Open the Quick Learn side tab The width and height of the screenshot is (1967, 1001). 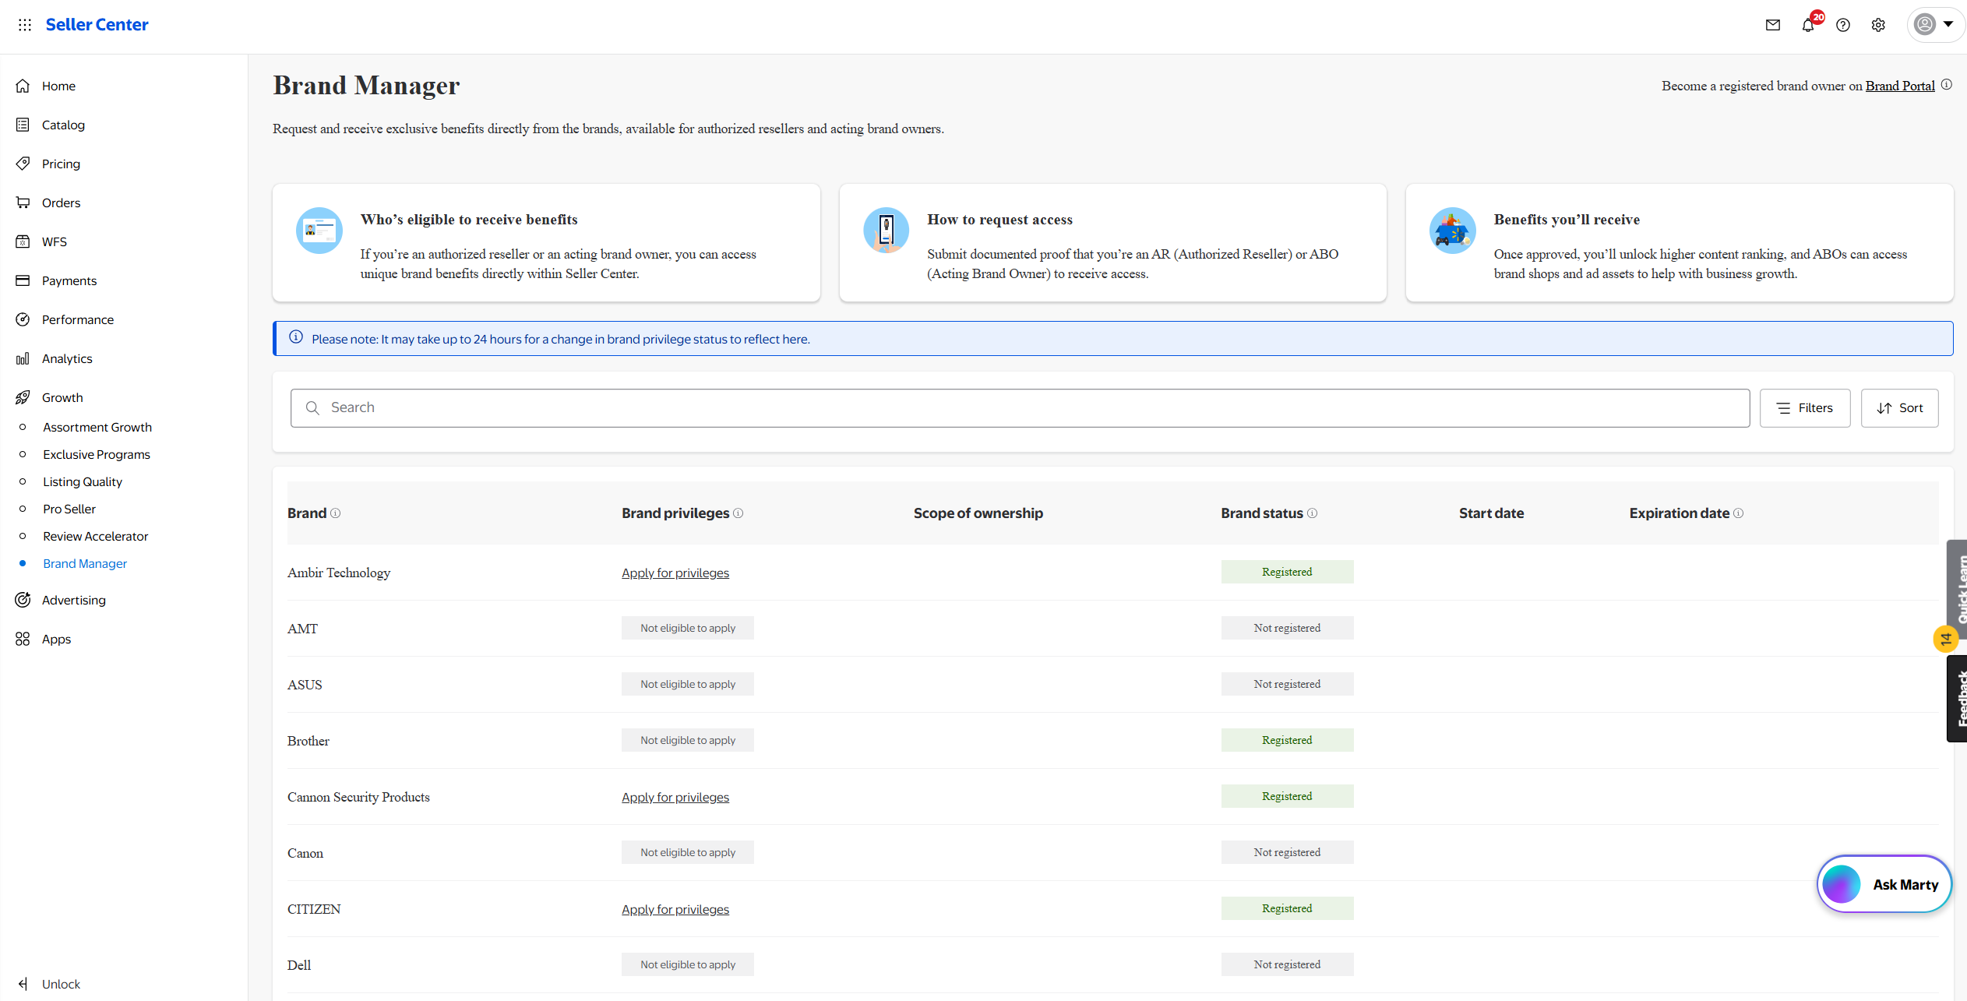click(1957, 588)
